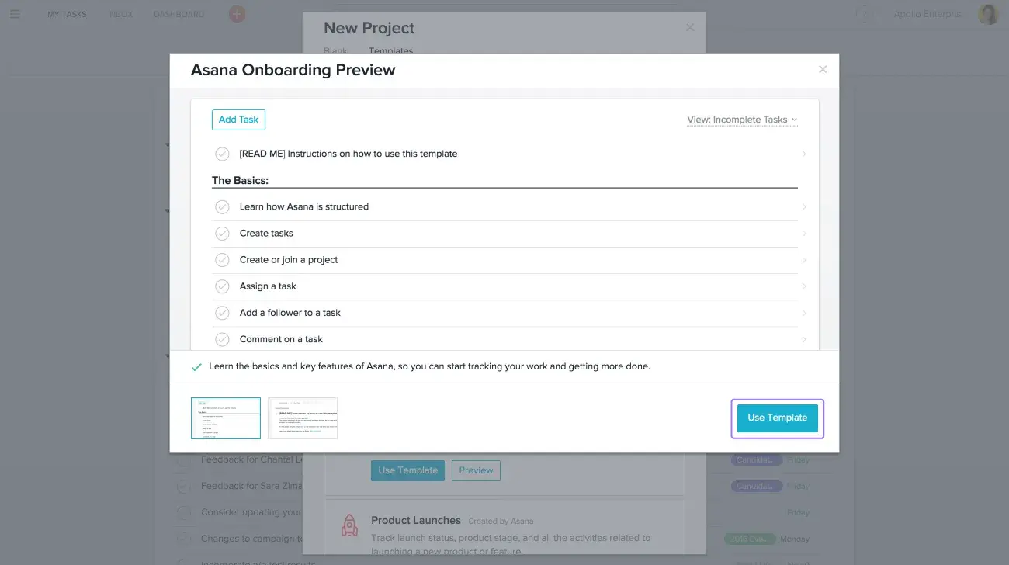
Task: Switch to Templates tab in New Project
Action: (390, 50)
